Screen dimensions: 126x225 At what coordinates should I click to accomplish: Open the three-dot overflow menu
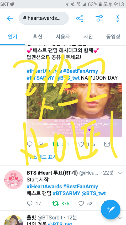pos(118,18)
